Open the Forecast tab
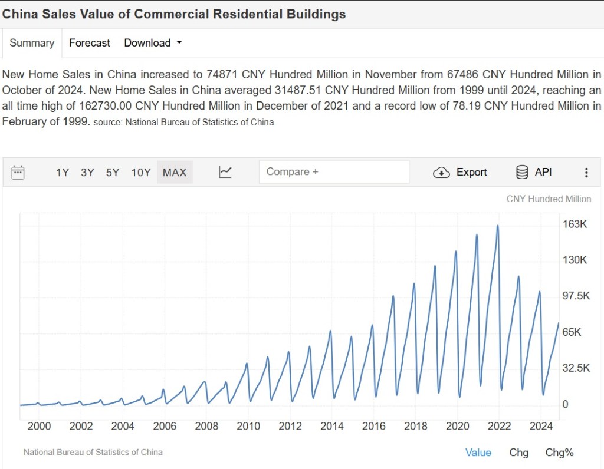 pos(90,43)
